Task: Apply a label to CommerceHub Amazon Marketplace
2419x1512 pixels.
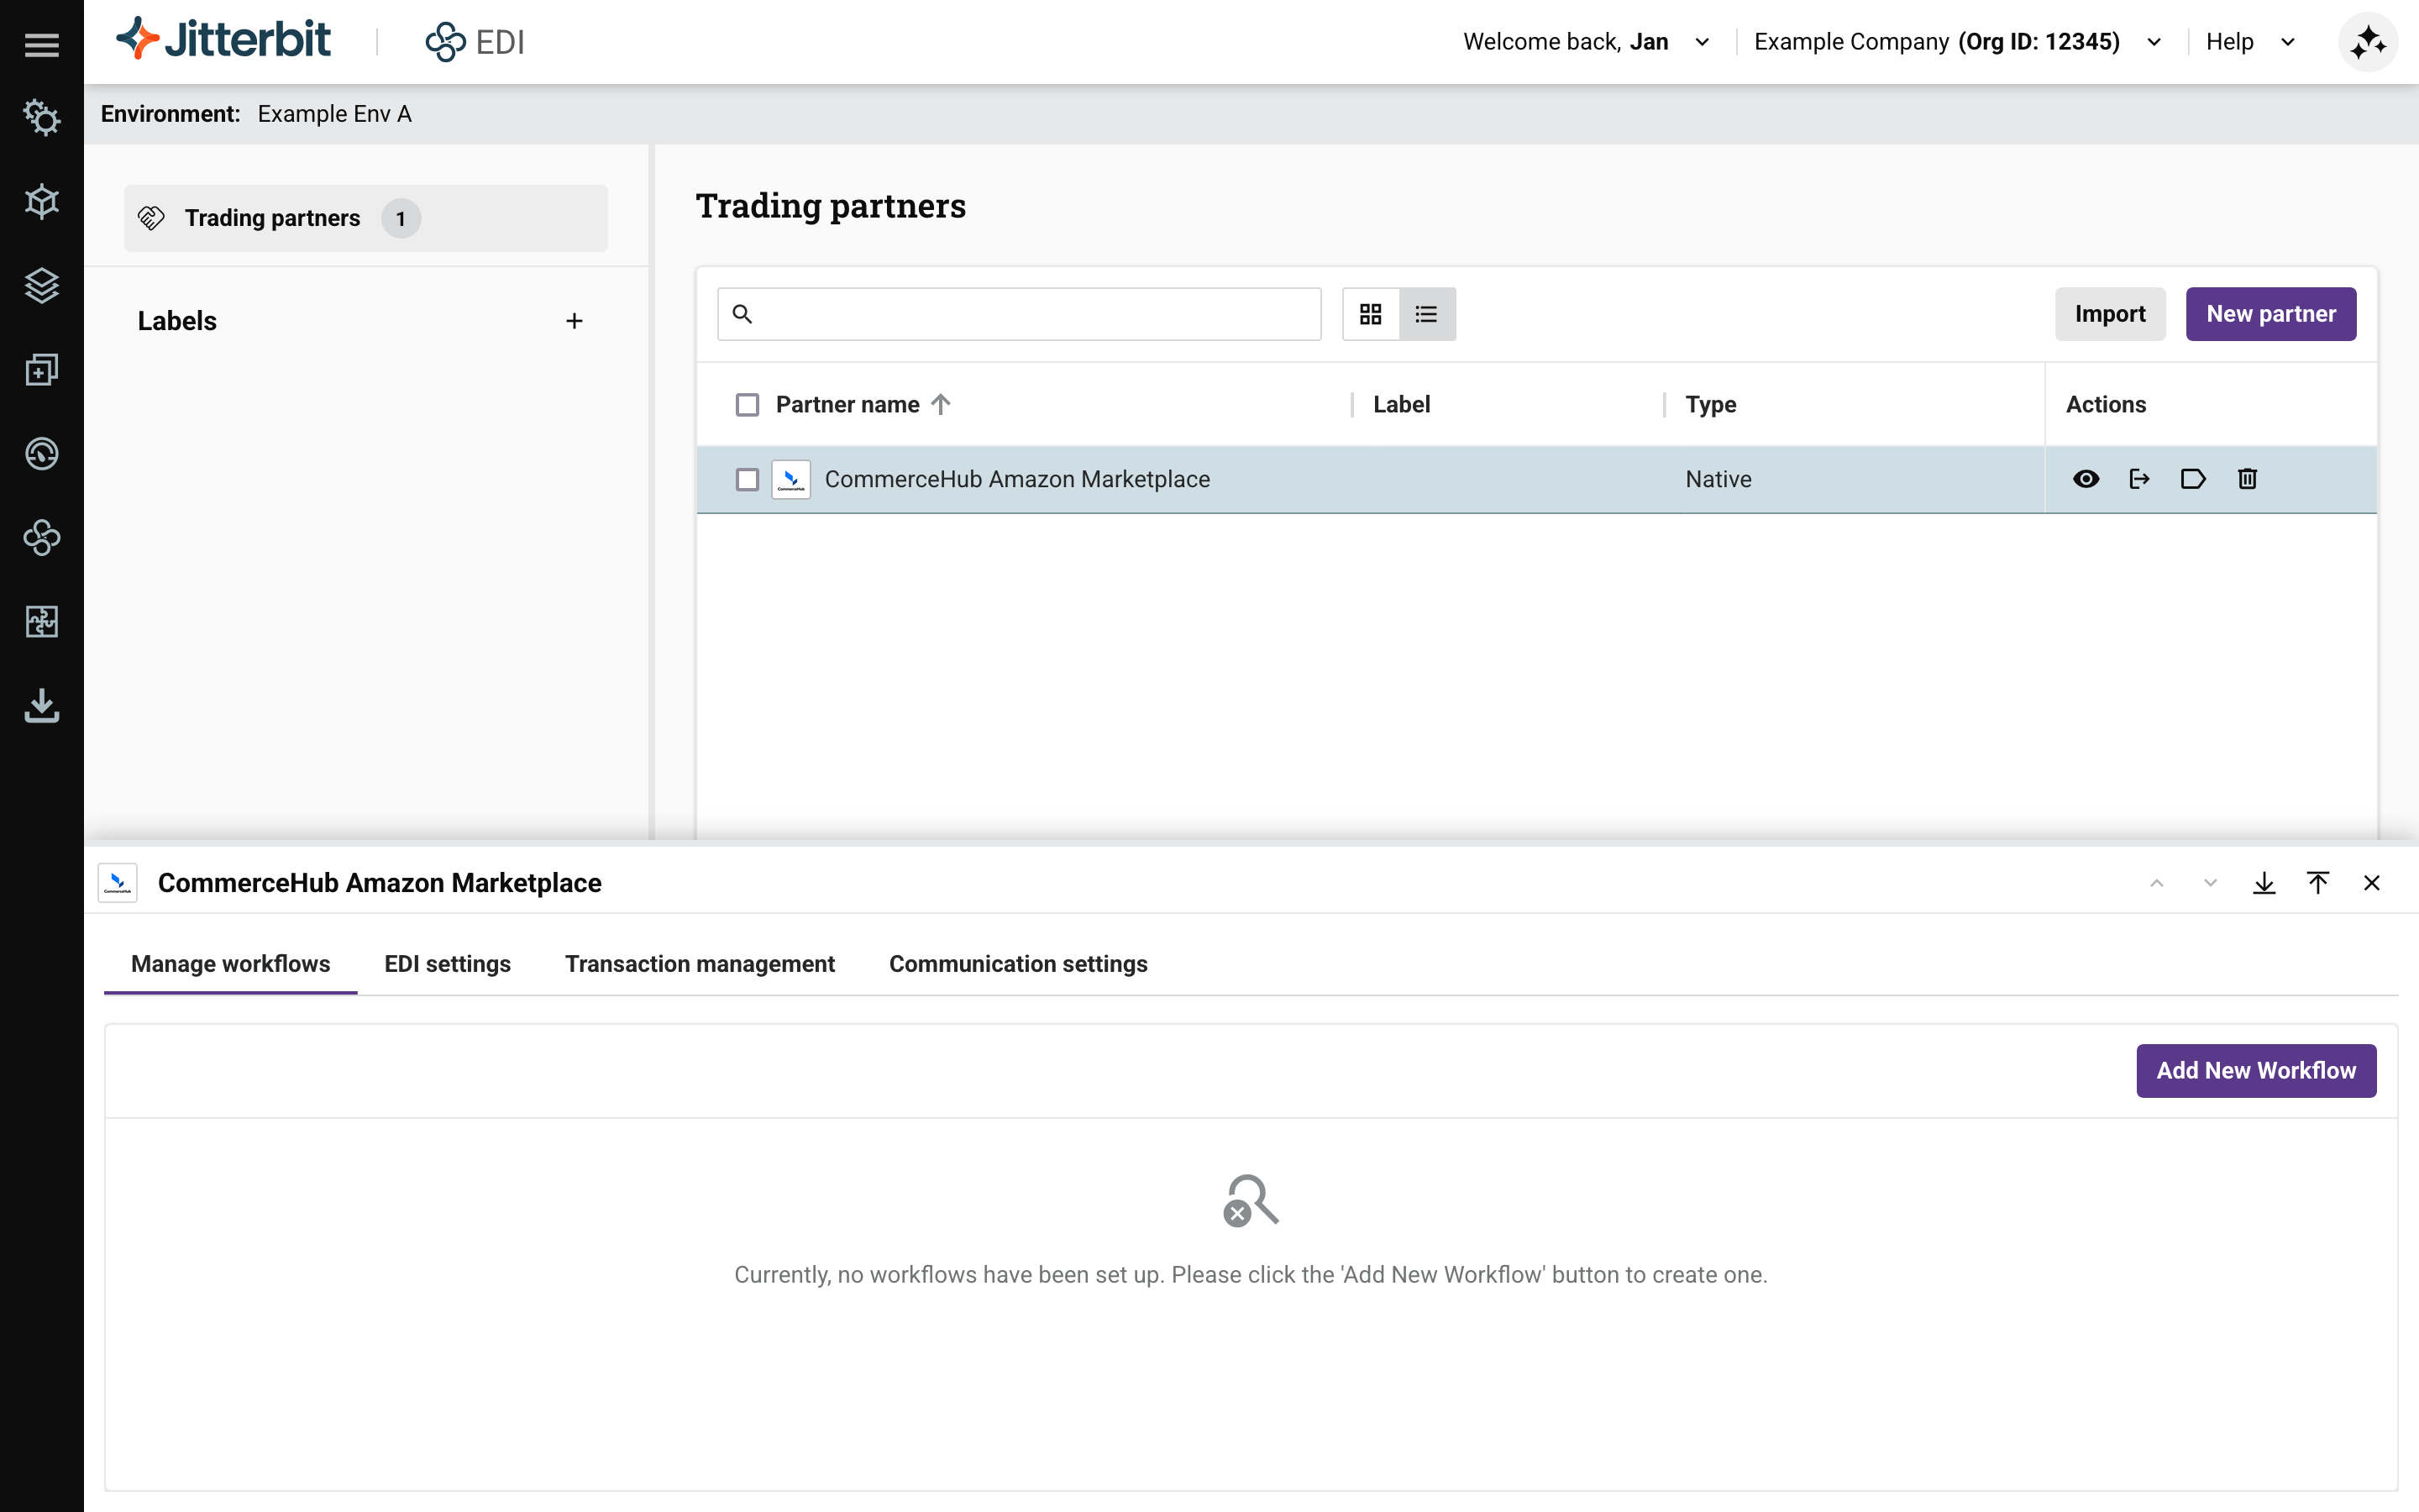Action: click(2193, 479)
